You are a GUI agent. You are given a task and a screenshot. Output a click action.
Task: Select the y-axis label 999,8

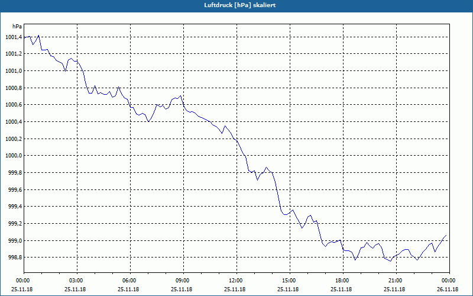(15, 173)
